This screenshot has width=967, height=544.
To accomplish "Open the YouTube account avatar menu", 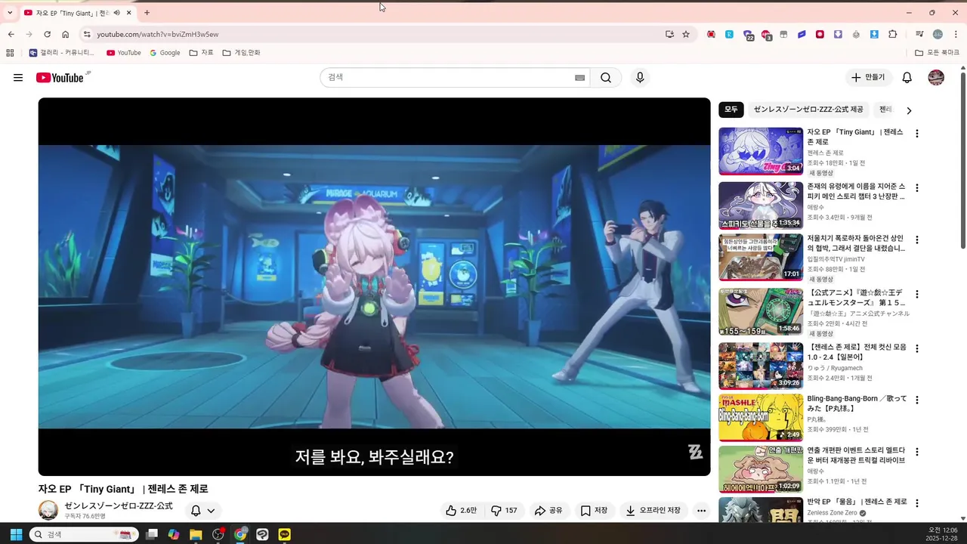I will [x=936, y=78].
